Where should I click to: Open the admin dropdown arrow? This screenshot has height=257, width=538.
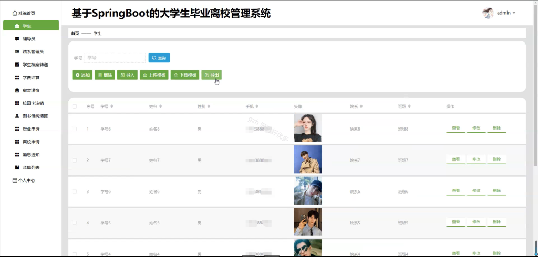coord(514,13)
